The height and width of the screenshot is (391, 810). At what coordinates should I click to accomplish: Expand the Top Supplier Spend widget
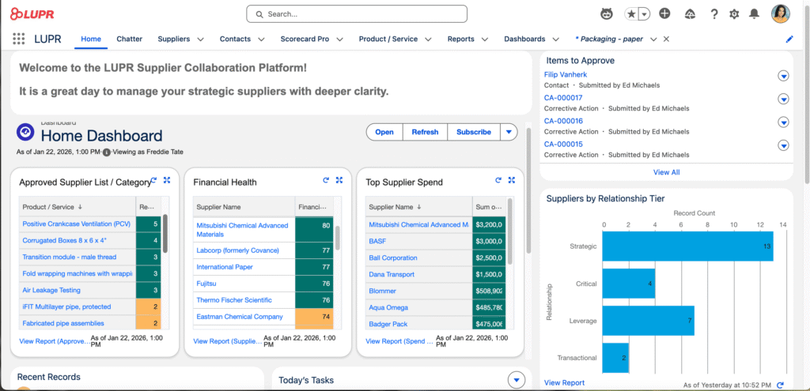tap(512, 180)
